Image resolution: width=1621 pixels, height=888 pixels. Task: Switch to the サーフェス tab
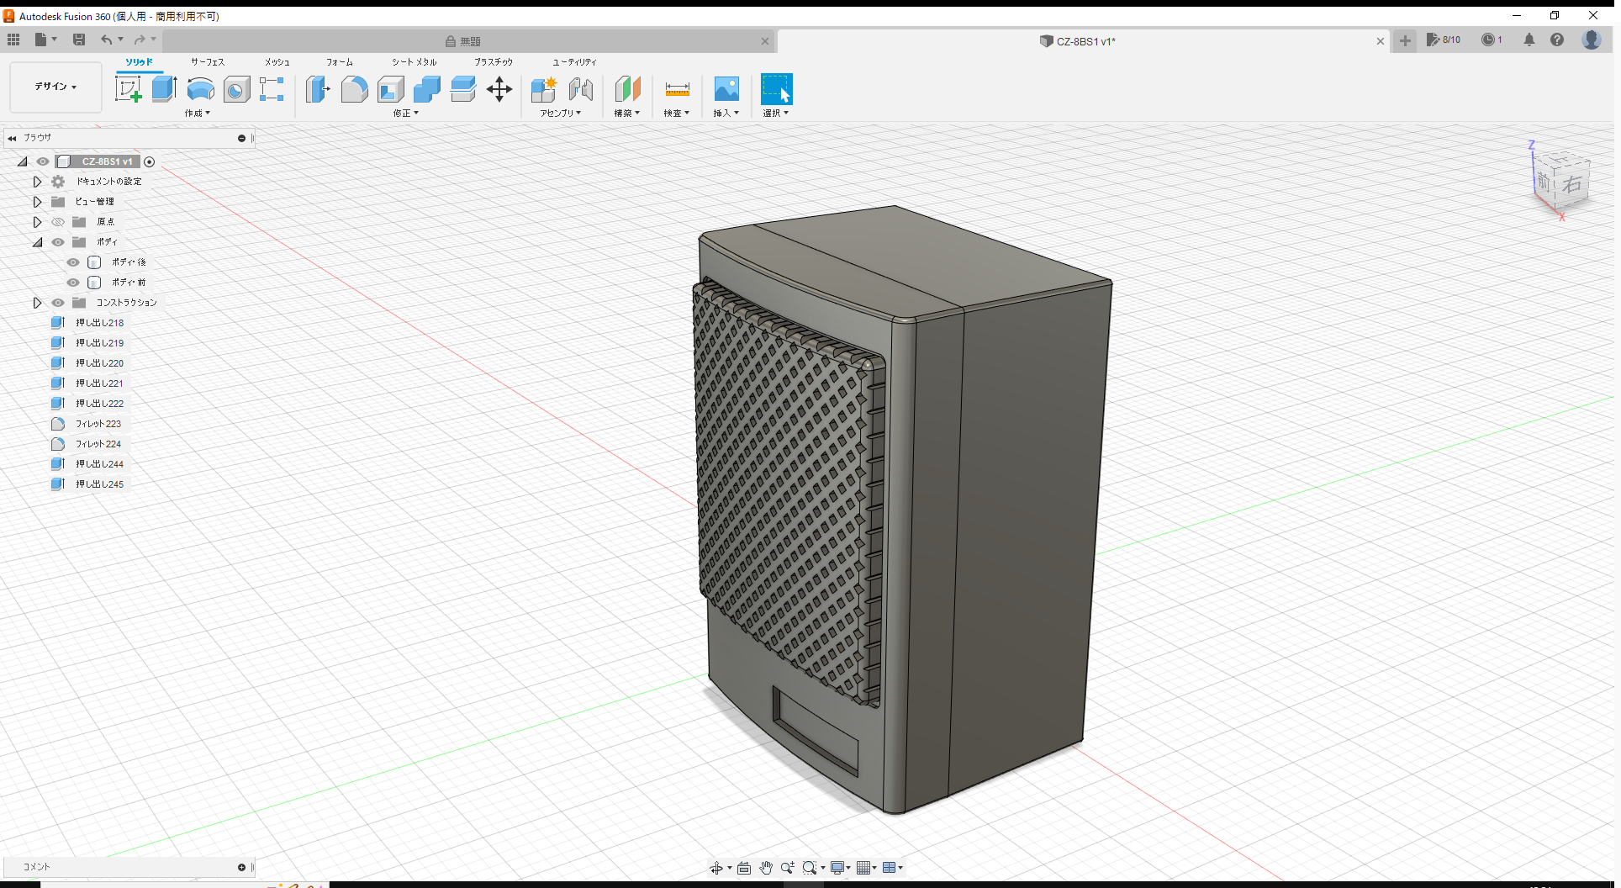point(207,61)
